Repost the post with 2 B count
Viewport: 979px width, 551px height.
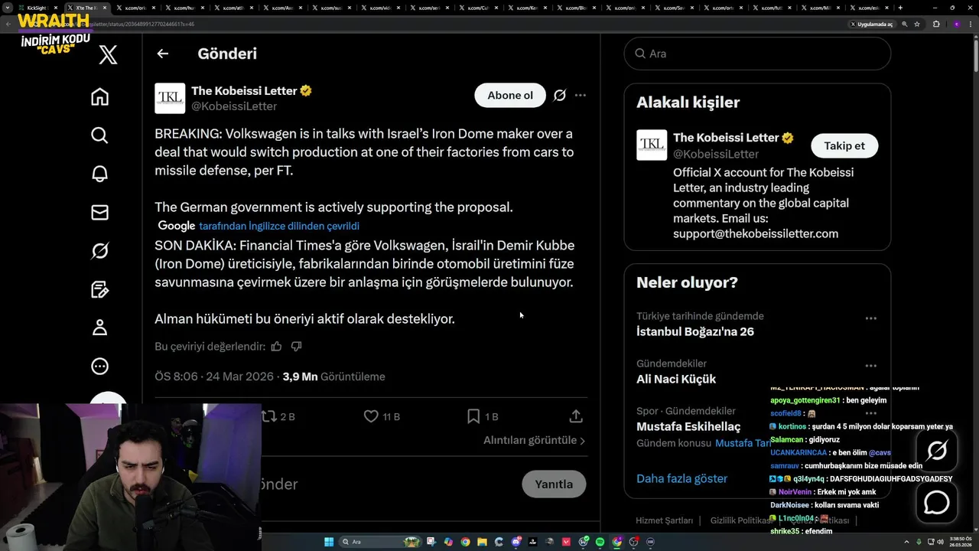click(278, 416)
